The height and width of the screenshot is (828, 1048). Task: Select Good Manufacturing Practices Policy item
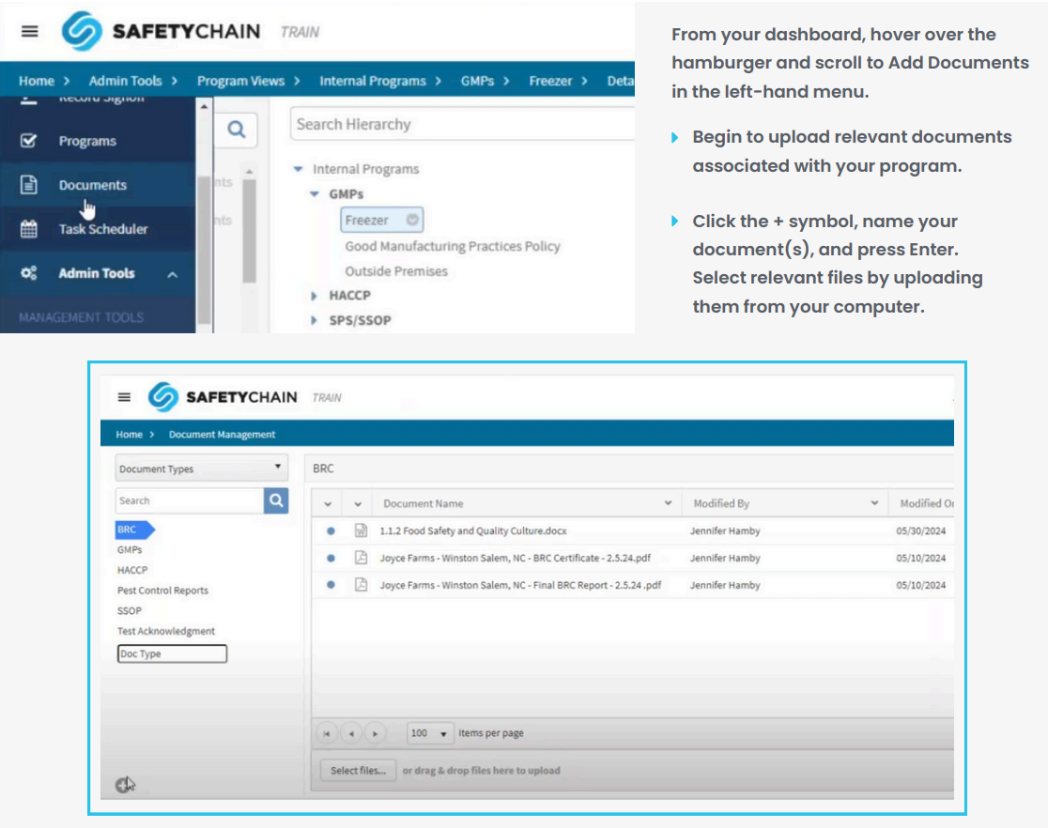tap(453, 246)
